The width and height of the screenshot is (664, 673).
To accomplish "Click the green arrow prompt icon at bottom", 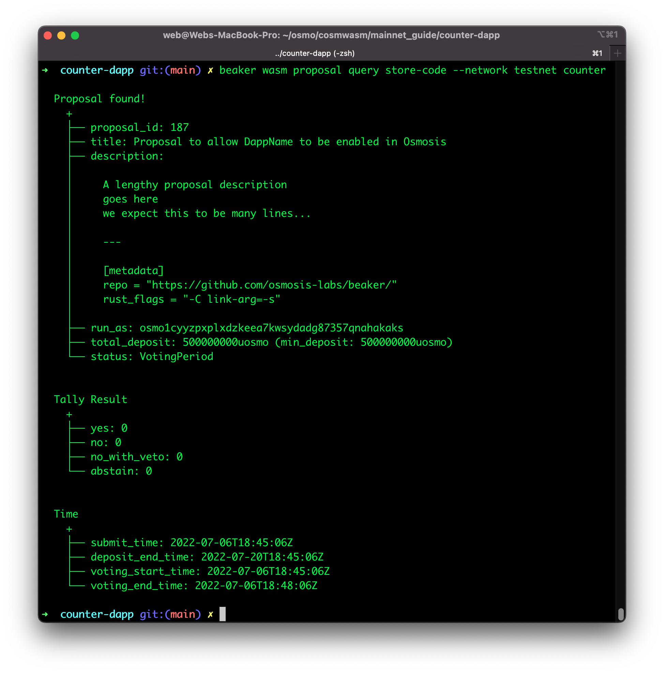I will coord(45,614).
